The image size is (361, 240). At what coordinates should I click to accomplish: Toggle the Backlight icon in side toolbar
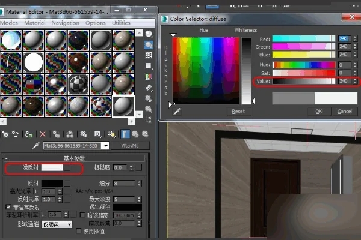pyautogui.click(x=149, y=44)
